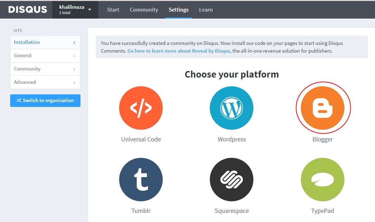The width and height of the screenshot is (375, 222).
Task: Pick the Blogger platform icon
Action: [x=323, y=108]
